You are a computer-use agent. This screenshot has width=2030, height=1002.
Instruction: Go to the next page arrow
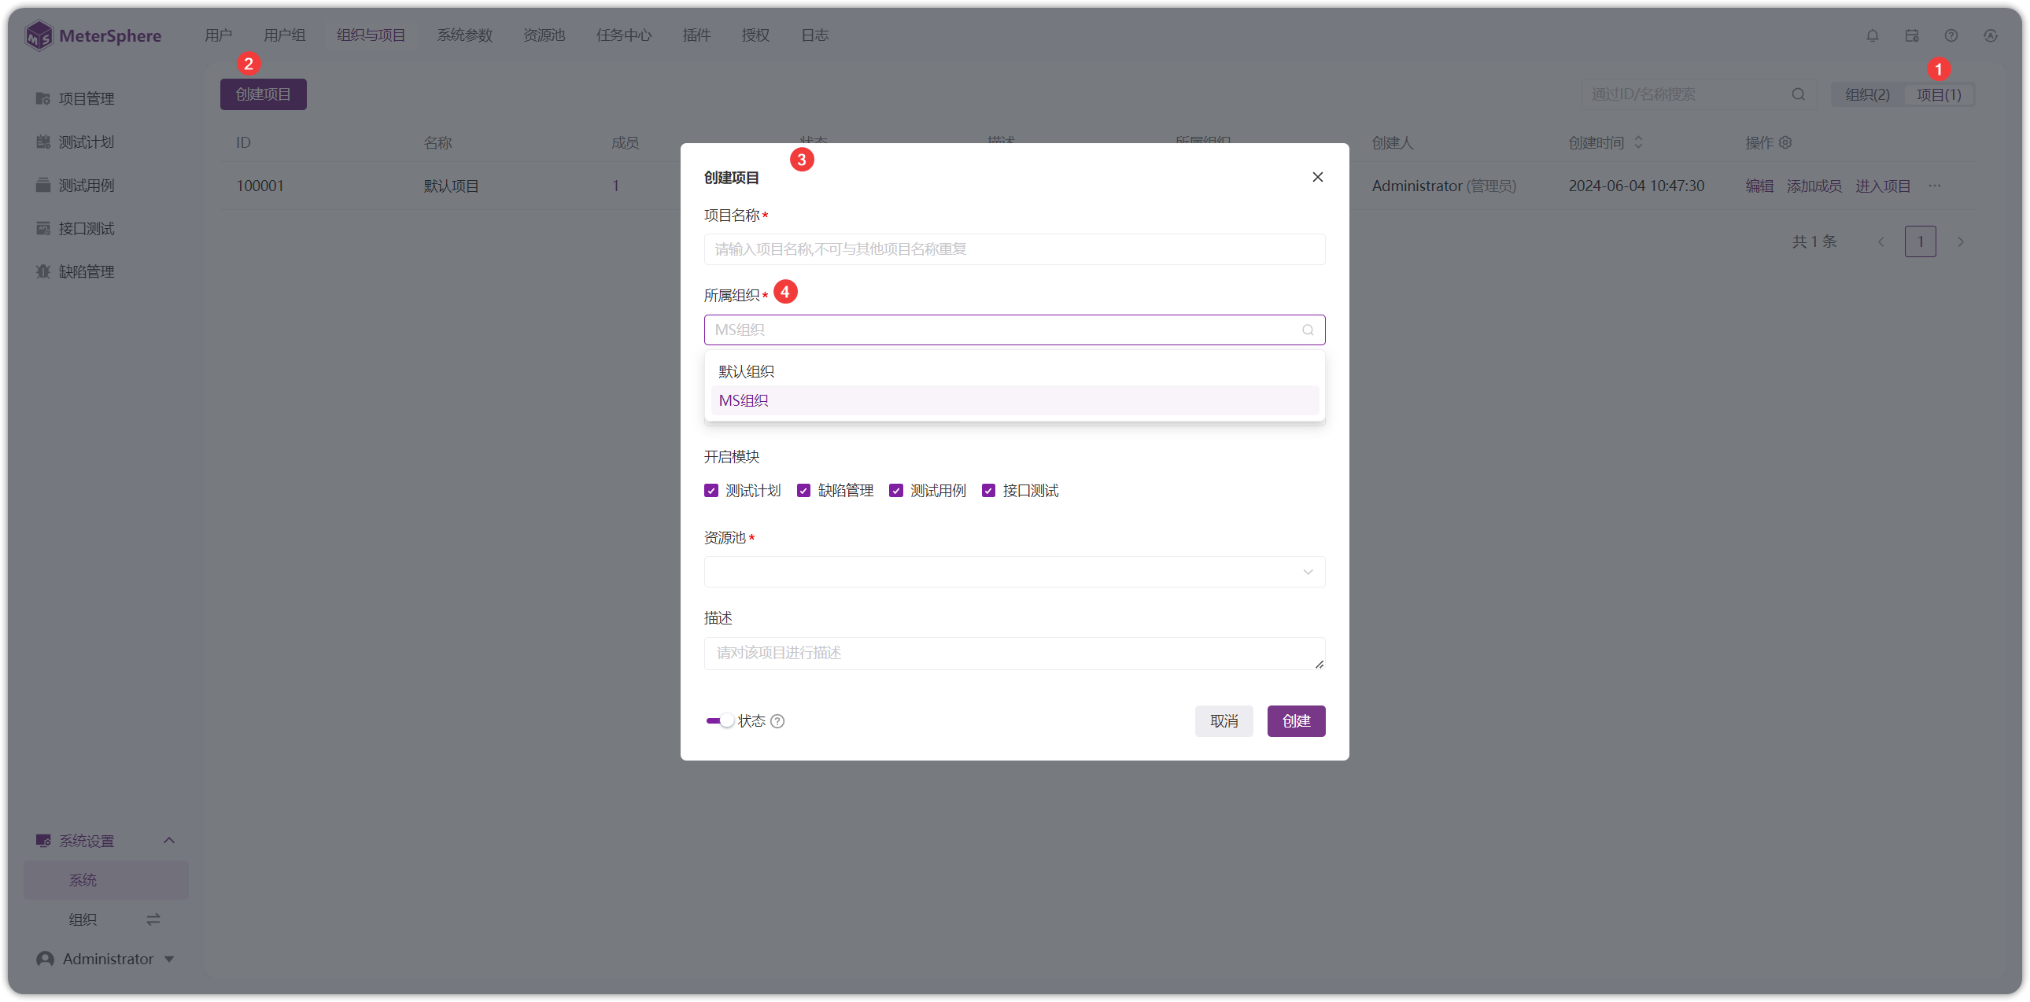pos(1961,241)
